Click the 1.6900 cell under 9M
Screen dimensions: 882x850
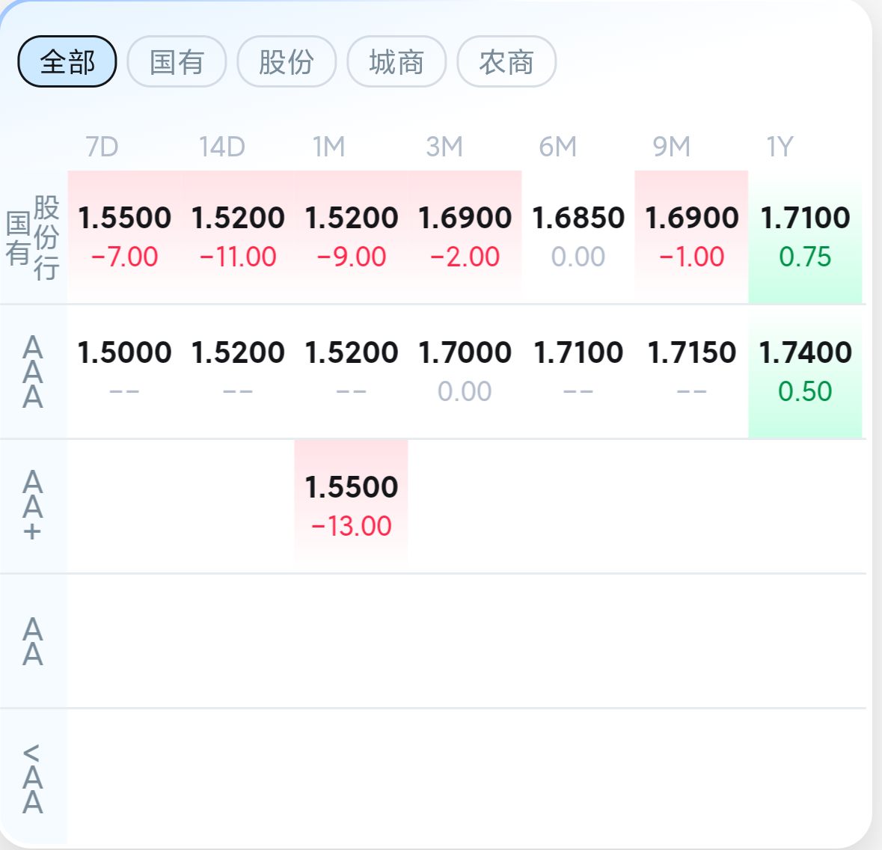coord(691,237)
